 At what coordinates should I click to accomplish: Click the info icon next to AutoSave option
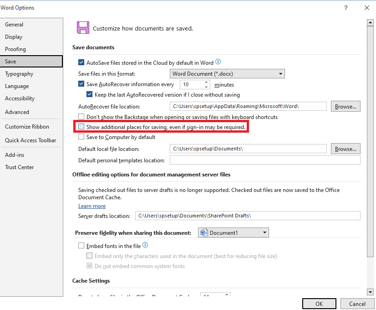coord(218,62)
